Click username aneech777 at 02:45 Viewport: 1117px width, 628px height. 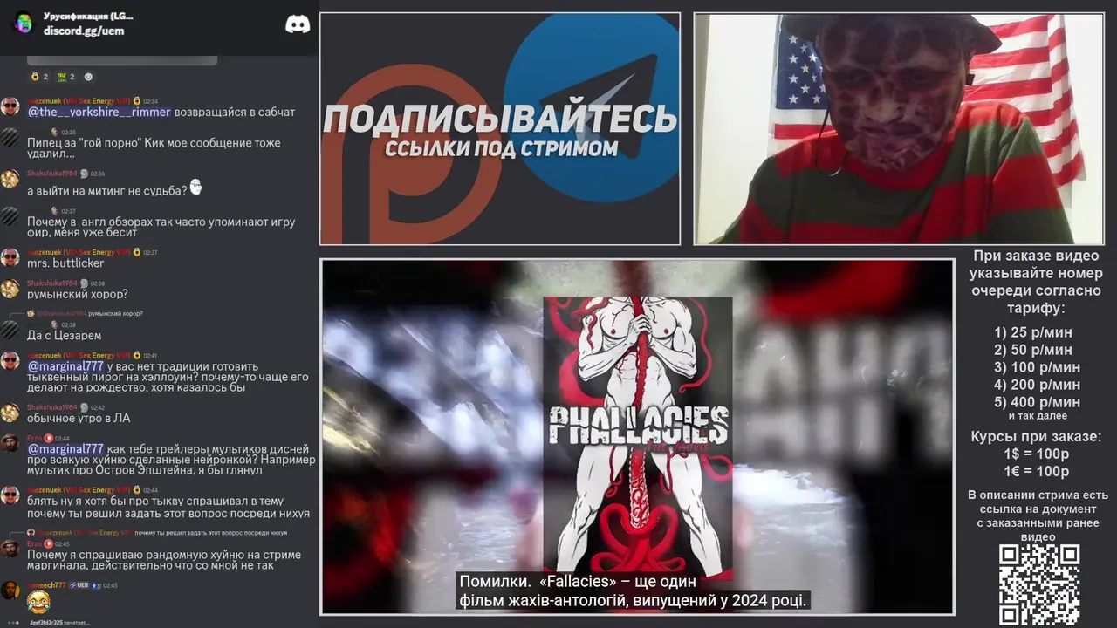click(46, 585)
